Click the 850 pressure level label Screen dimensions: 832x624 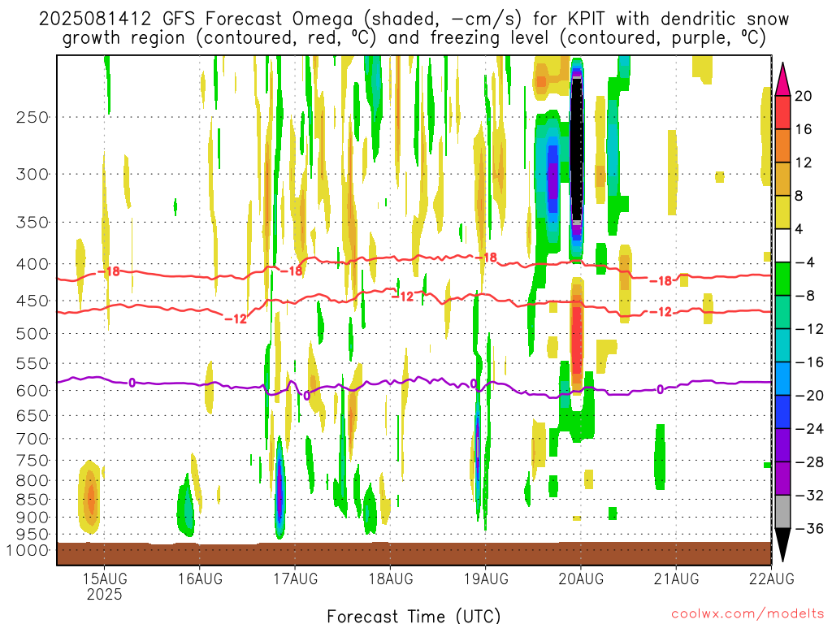click(32, 500)
